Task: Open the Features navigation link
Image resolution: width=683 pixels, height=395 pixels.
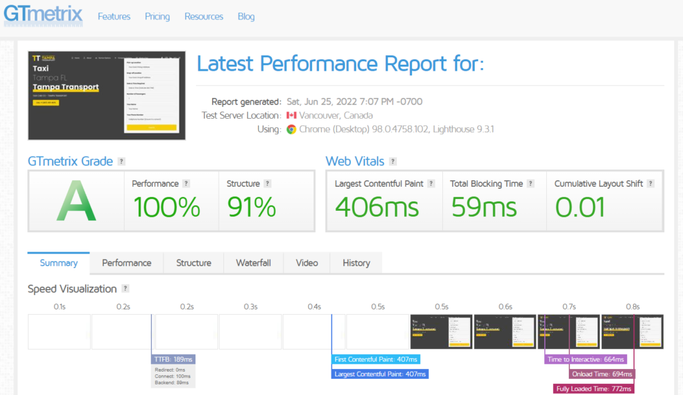Action: pos(114,16)
